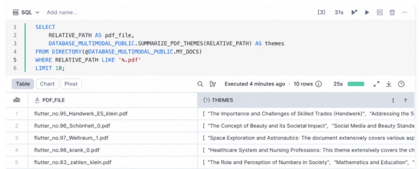The image size is (419, 169).
Task: Switch to the Pivot tab
Action: pyautogui.click(x=71, y=84)
